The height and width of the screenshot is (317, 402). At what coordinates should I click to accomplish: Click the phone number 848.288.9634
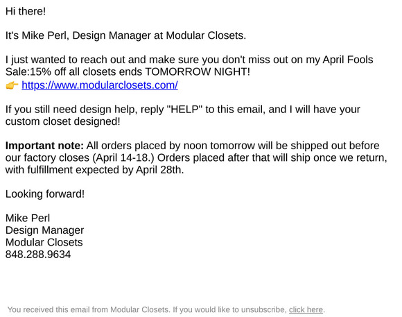point(38,255)
